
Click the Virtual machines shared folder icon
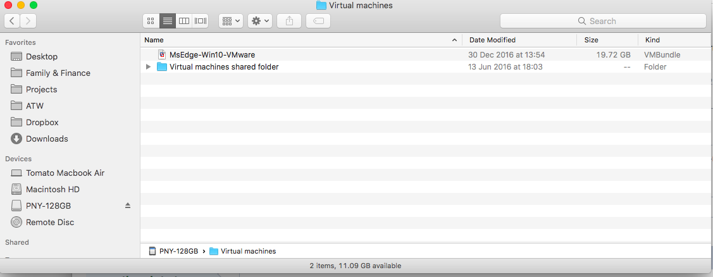(162, 67)
